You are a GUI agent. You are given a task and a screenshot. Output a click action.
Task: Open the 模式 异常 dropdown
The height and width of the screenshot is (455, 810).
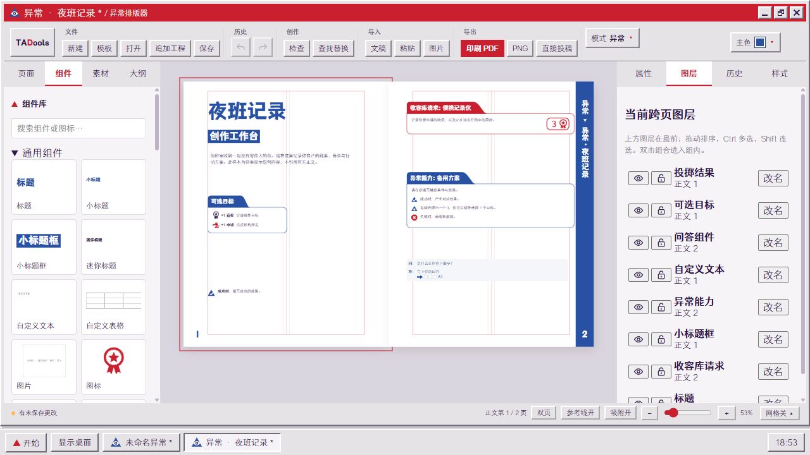(612, 38)
